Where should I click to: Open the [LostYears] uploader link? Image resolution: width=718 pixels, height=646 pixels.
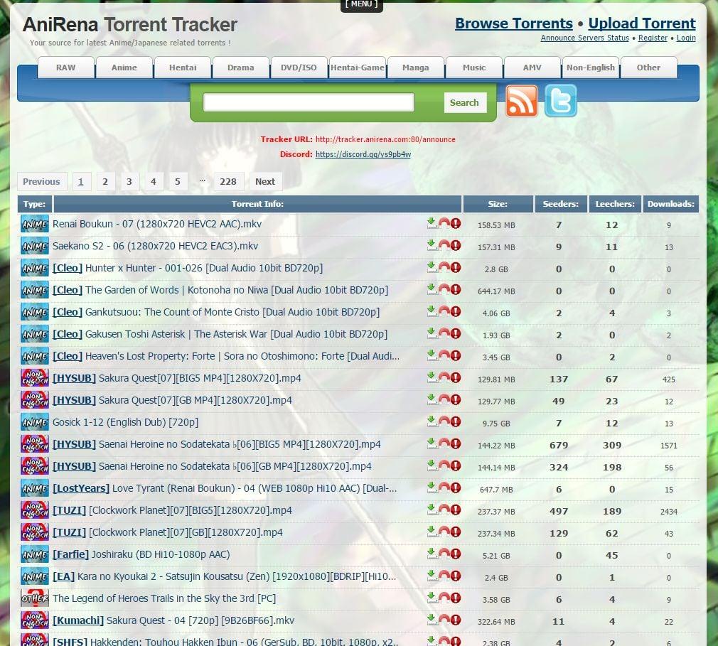[x=81, y=488]
